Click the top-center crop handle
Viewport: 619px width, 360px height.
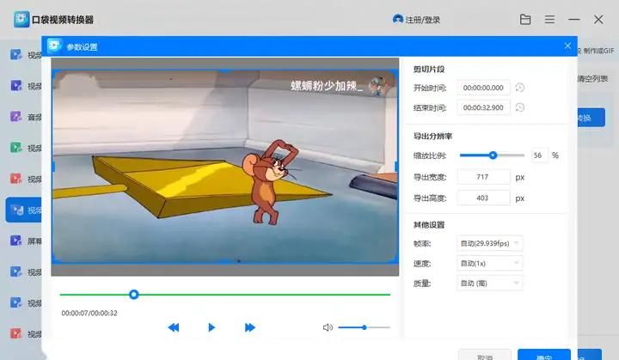pos(225,71)
